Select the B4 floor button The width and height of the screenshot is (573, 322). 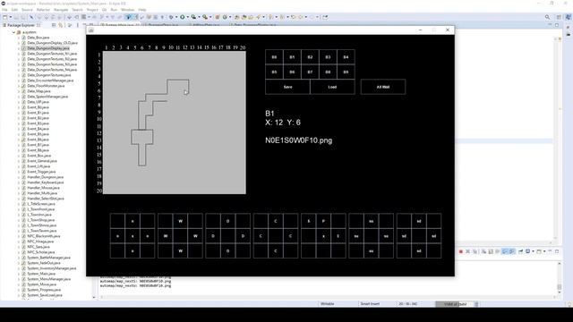346,57
